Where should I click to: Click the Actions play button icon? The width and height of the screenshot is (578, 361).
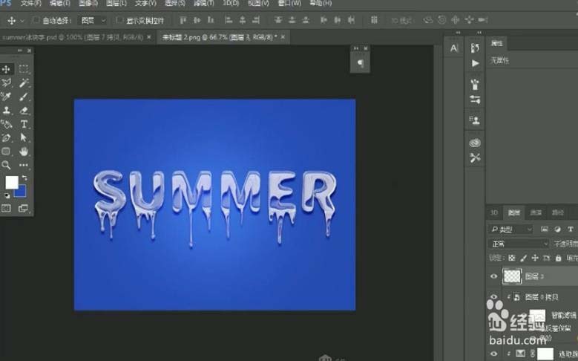[x=475, y=64]
